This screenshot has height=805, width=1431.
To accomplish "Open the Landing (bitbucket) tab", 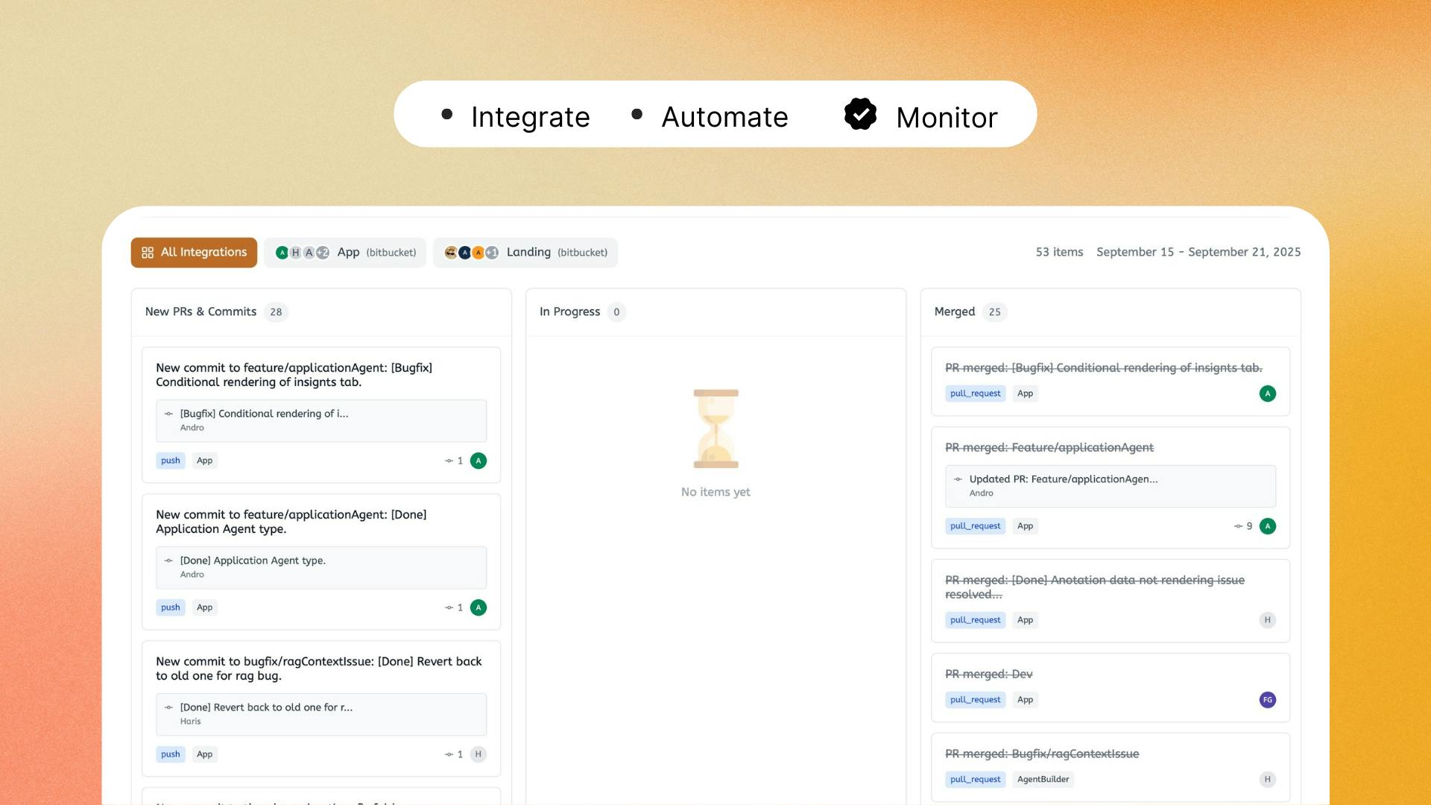I will click(525, 253).
